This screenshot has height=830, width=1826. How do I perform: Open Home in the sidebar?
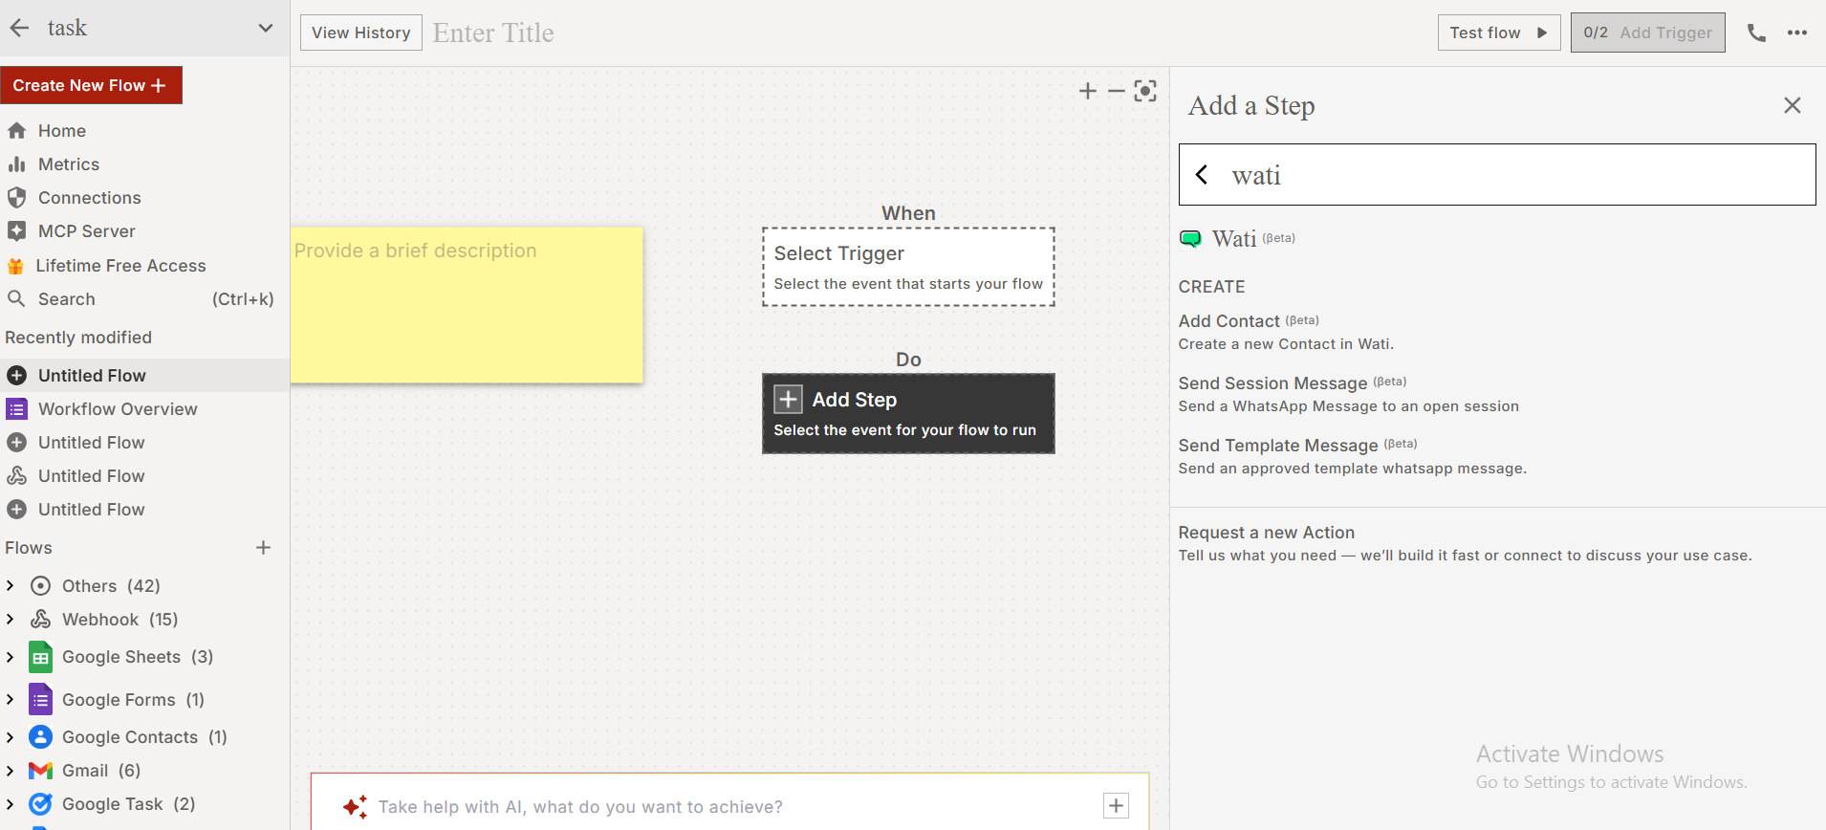pyautogui.click(x=62, y=131)
